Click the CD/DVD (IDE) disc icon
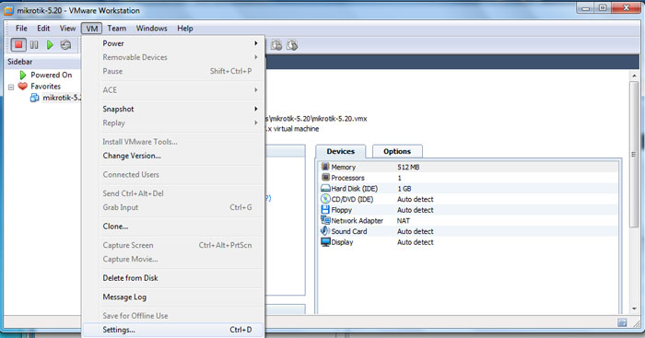This screenshot has height=338, width=645. pos(325,199)
